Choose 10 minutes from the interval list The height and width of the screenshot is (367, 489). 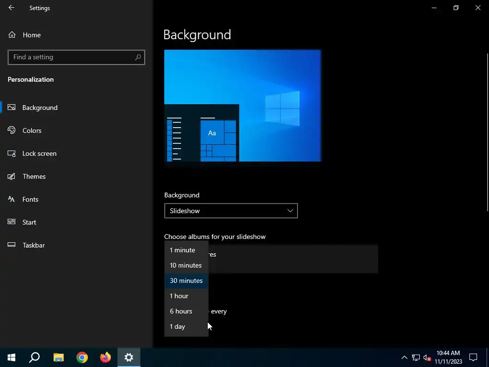(x=186, y=265)
